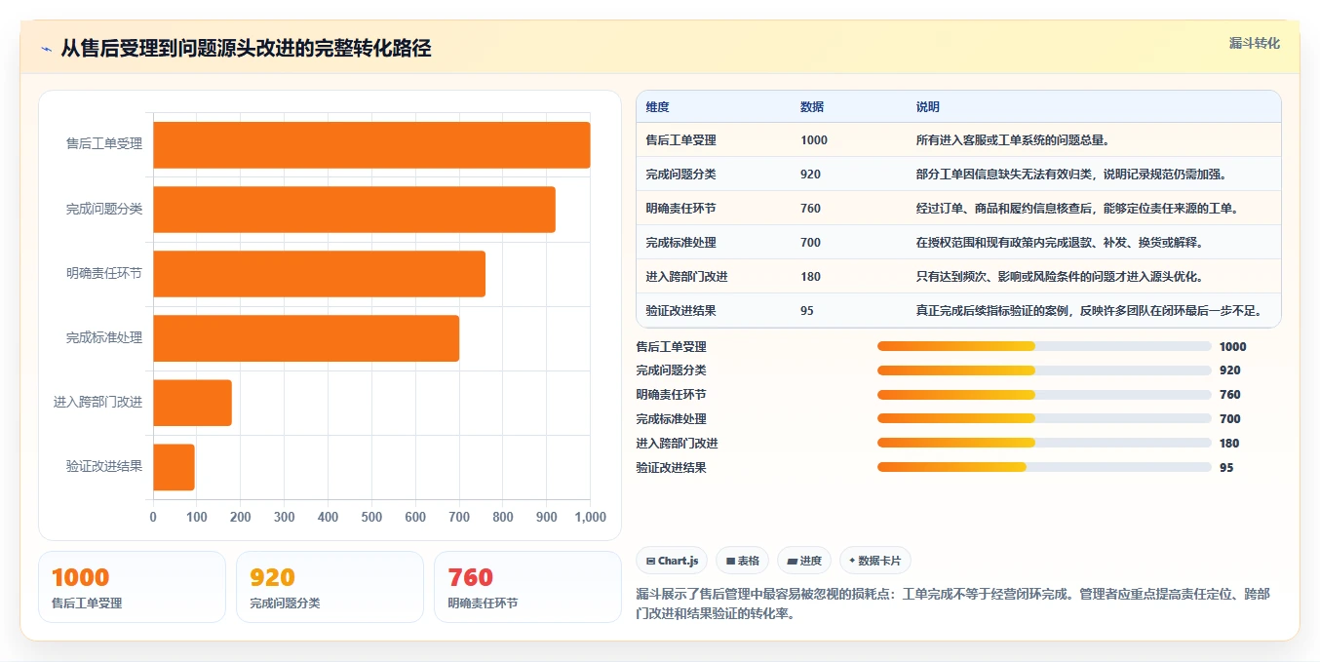Click x-axis tick label 500

(371, 518)
